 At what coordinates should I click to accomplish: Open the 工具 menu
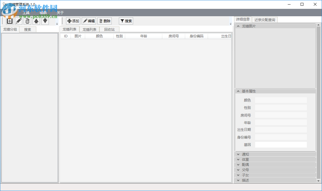pyautogui.click(x=26, y=13)
